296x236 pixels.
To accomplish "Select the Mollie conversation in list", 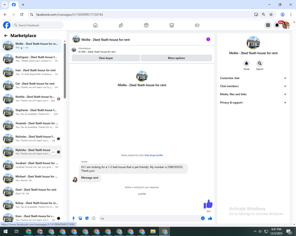I will [x=31, y=45].
